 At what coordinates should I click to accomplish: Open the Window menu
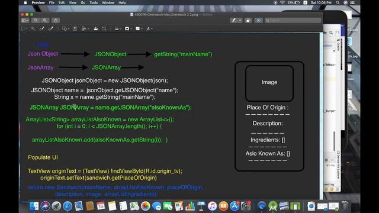click(108, 2)
